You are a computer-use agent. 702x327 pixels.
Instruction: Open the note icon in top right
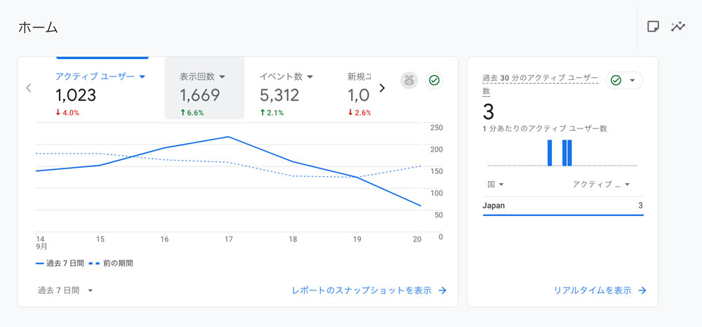653,27
